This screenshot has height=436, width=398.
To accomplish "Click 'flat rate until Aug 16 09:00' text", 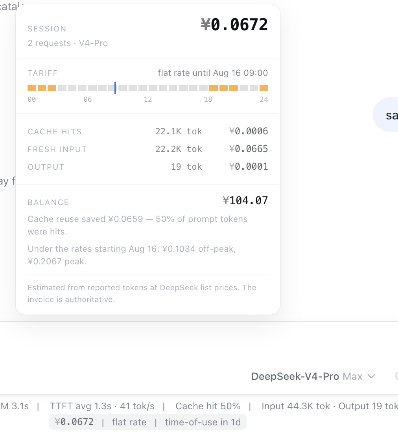I will (x=213, y=73).
